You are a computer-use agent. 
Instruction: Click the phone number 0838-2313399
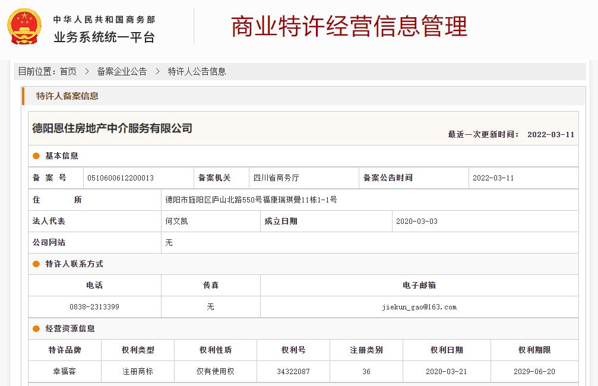[94, 307]
